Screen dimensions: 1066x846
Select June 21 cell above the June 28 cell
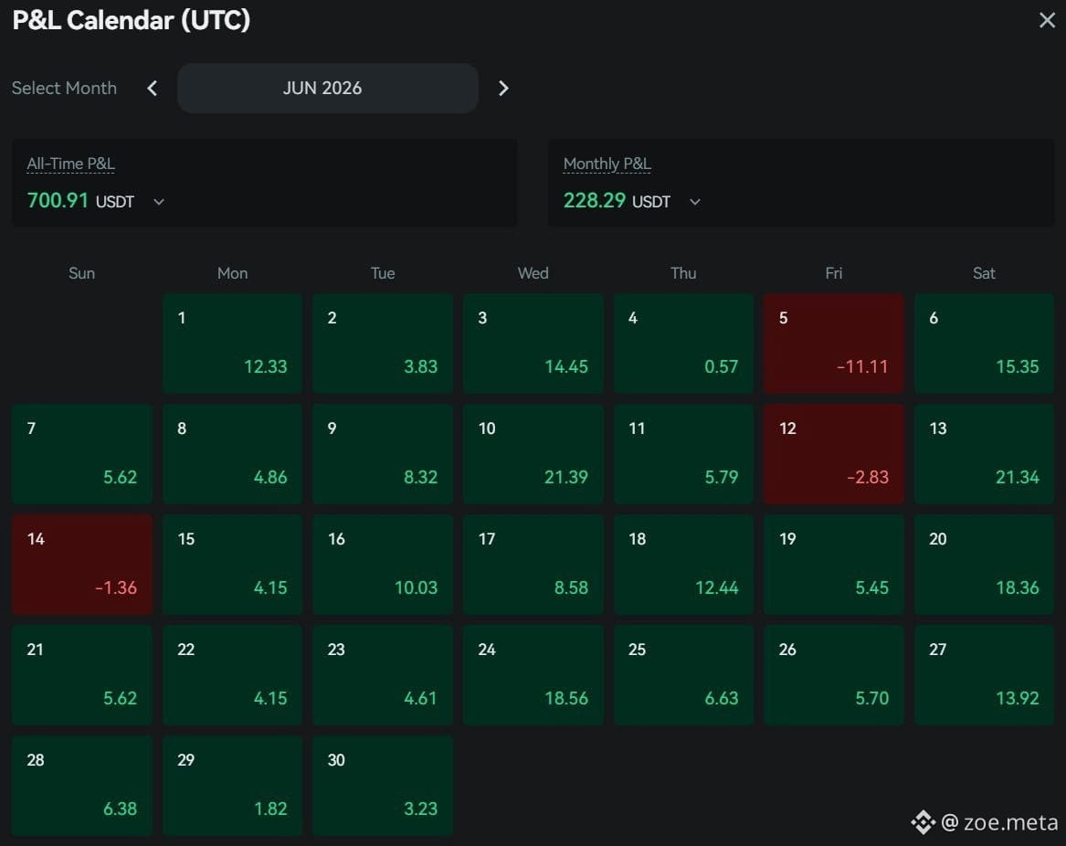(82, 675)
